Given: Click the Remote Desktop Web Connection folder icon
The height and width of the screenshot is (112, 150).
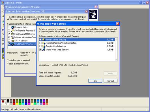Looking at the screenshot, I should (x=44, y=43).
